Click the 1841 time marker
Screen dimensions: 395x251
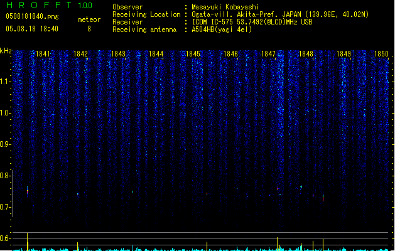pos(43,54)
